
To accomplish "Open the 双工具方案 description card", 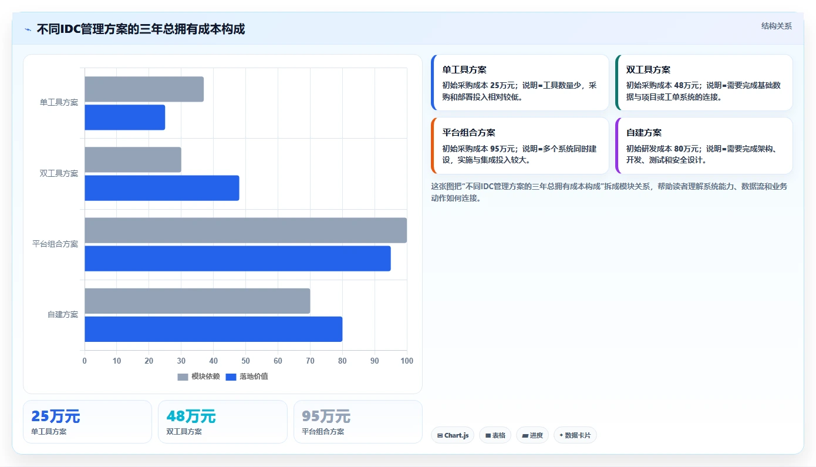I will 704,83.
